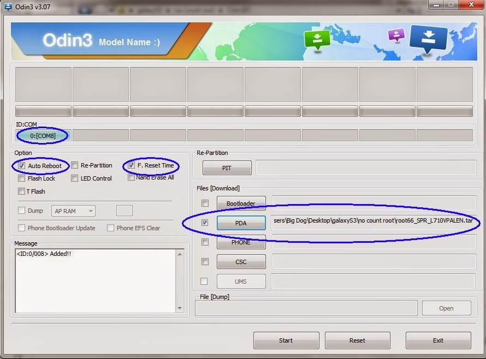This screenshot has width=486, height=359.
Task: Click the PDA file path field
Action: click(374, 223)
